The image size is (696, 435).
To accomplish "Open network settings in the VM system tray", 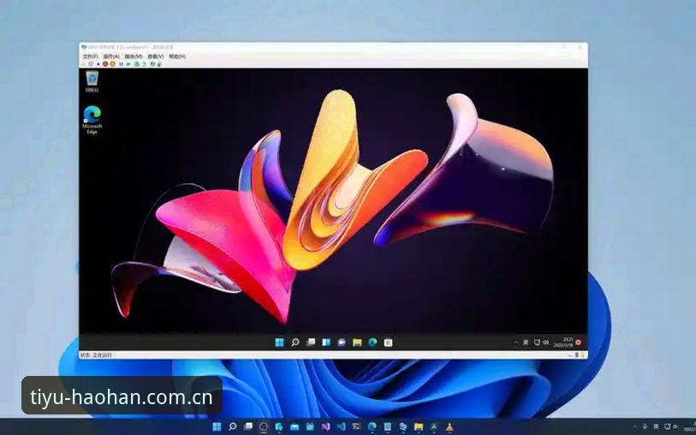I will click(x=537, y=343).
